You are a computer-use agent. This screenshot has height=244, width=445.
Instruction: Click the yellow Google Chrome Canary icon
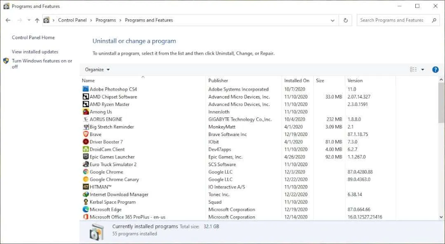85,179
